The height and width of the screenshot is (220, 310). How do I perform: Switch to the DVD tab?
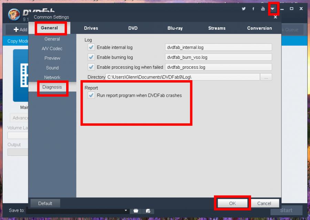[x=133, y=28]
